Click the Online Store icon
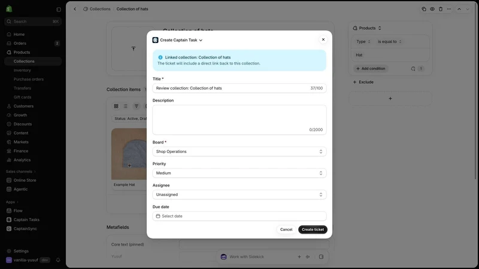Screen dimensions: 479x269 coord(9,181)
